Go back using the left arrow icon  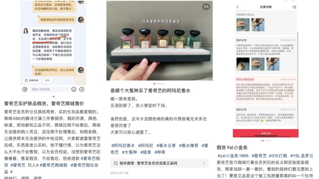tap(237, 7)
